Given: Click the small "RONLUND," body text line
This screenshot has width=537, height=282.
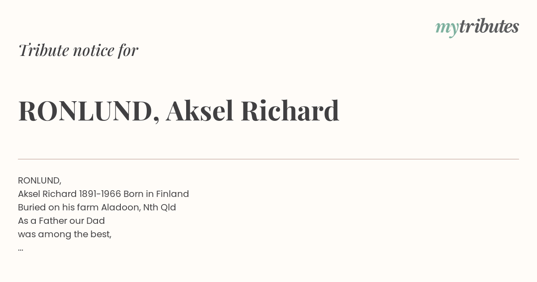Looking at the screenshot, I should 39,180.
